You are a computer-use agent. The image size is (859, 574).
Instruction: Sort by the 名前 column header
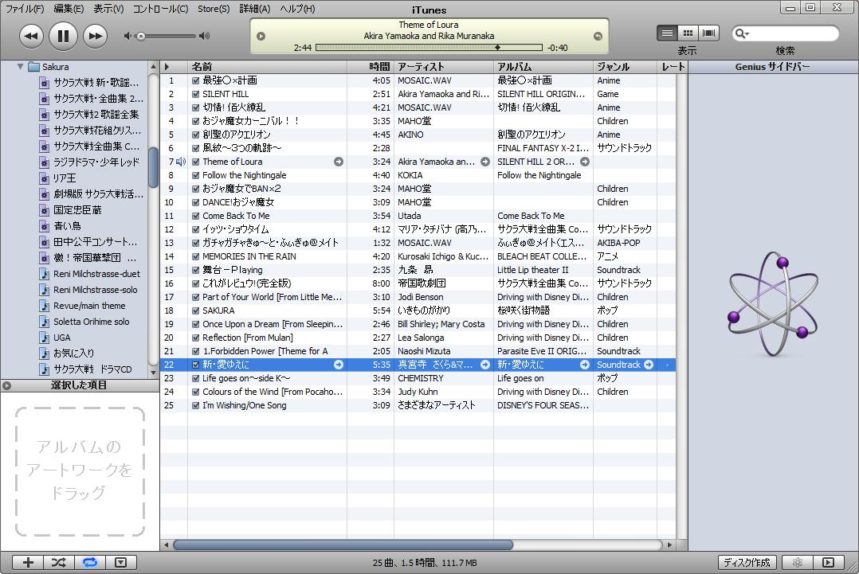click(268, 67)
